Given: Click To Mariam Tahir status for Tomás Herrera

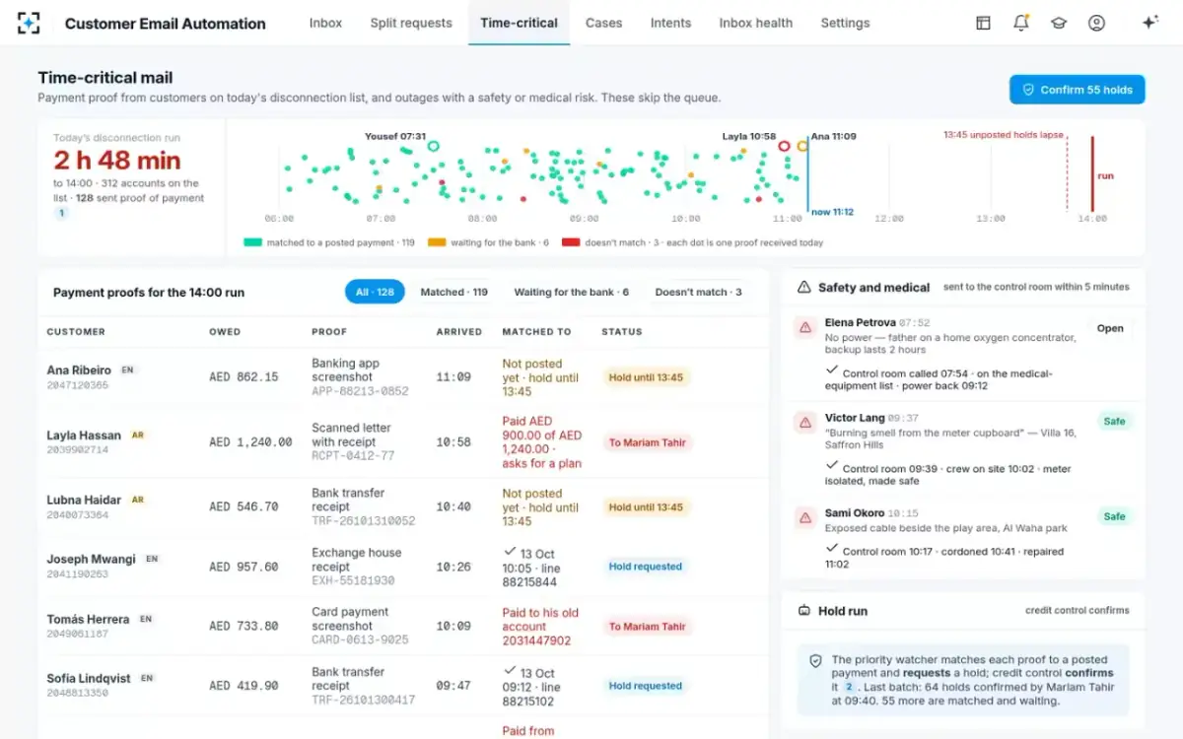Looking at the screenshot, I should (x=647, y=627).
